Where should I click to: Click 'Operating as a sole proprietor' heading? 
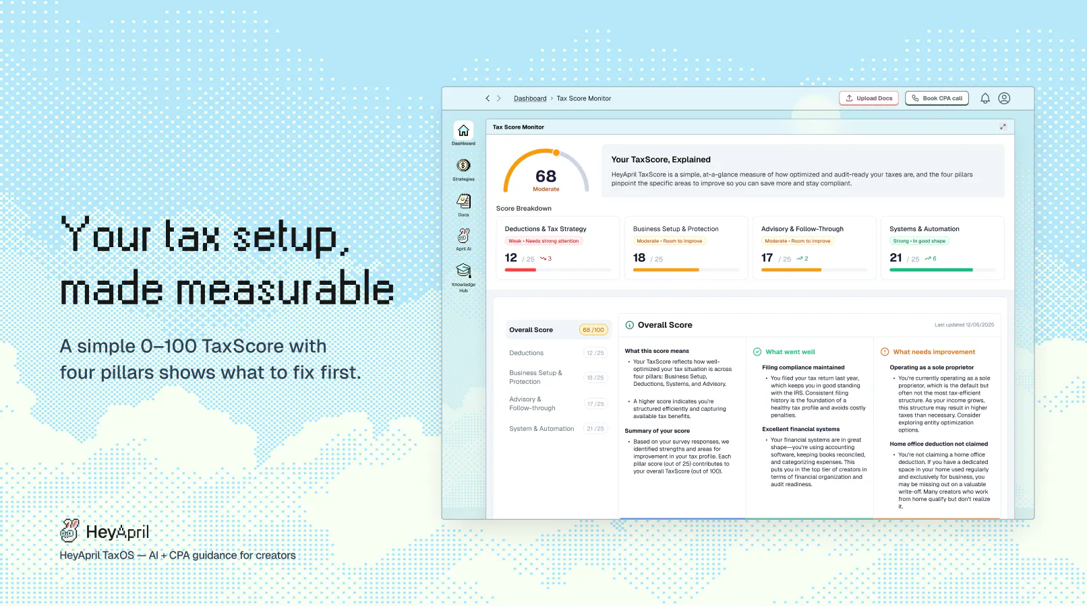[932, 368]
